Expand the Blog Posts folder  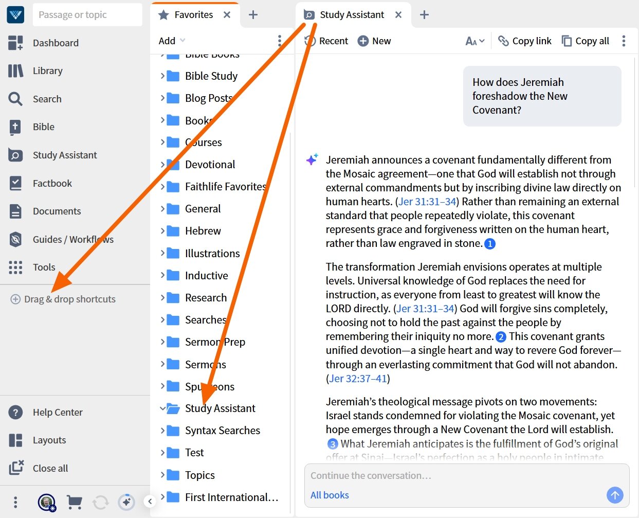click(162, 98)
